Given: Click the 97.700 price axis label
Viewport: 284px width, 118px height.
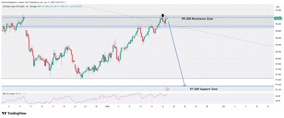Looking at the screenshot, I should pos(278,69).
